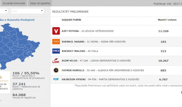Expand the dropdown showing dashes
182x107 pixels.
pyautogui.click(x=27, y=11)
